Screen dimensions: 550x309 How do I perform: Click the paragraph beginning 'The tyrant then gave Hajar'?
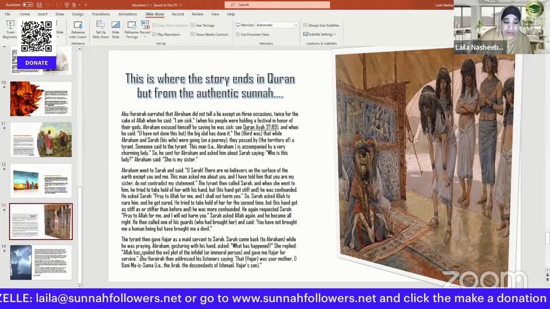pyautogui.click(x=209, y=252)
